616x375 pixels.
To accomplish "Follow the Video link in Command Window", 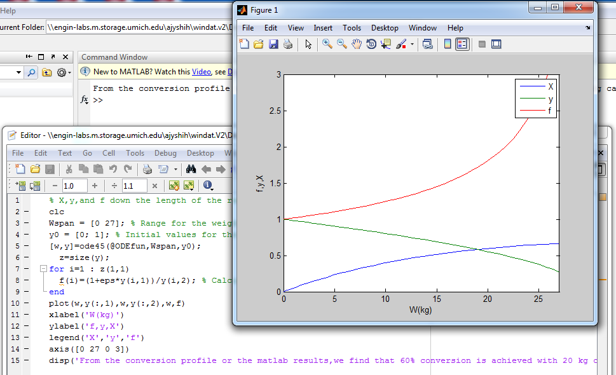I will (x=202, y=72).
